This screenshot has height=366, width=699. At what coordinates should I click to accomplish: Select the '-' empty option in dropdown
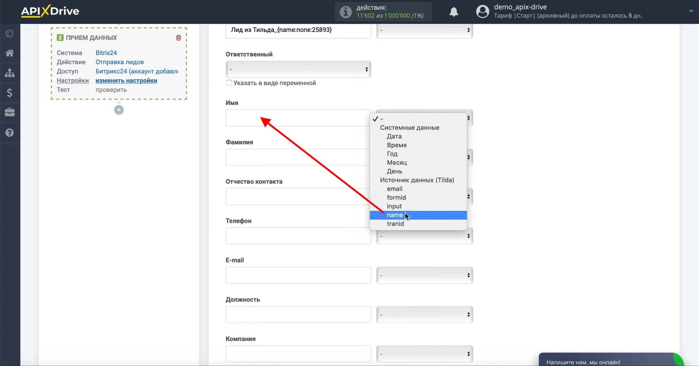(418, 119)
